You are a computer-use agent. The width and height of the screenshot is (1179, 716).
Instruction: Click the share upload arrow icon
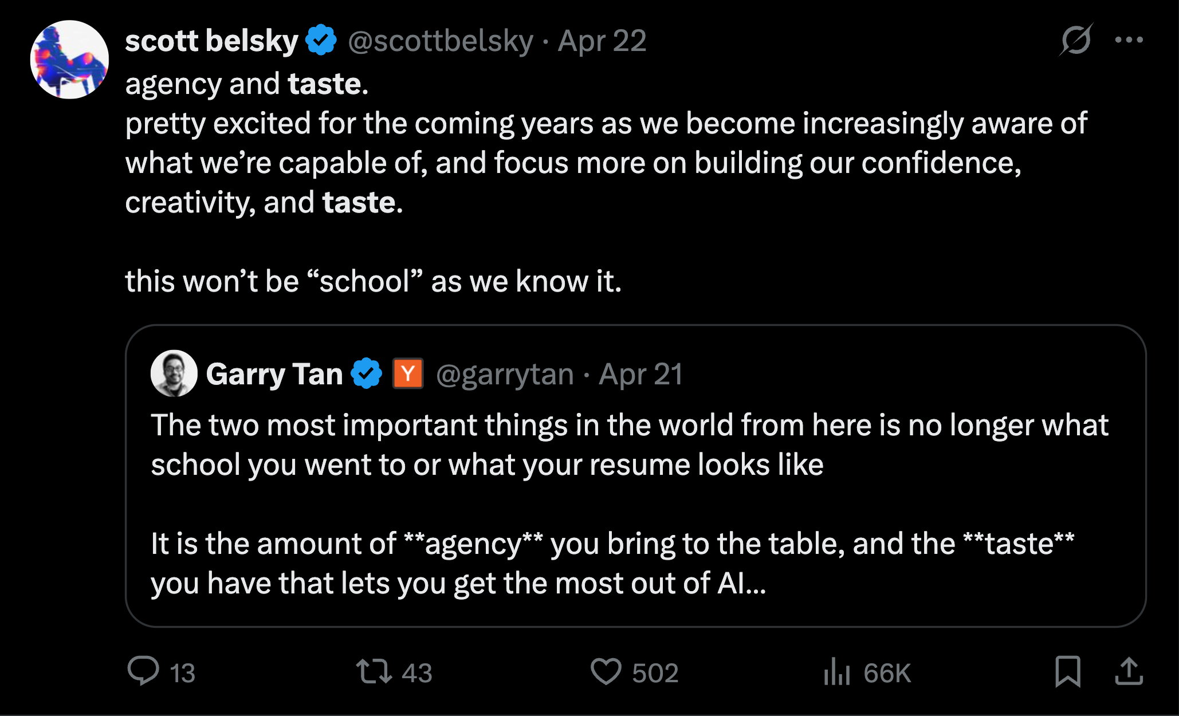(x=1129, y=671)
